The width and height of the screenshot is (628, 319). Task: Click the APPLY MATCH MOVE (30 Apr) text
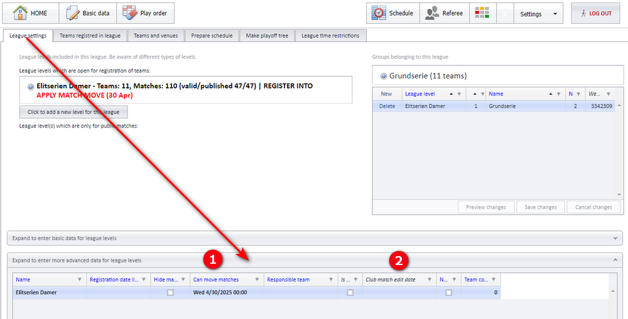click(85, 95)
